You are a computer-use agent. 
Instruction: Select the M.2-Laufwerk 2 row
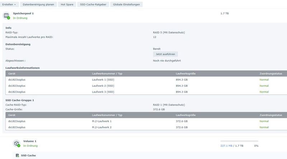pos(146,127)
